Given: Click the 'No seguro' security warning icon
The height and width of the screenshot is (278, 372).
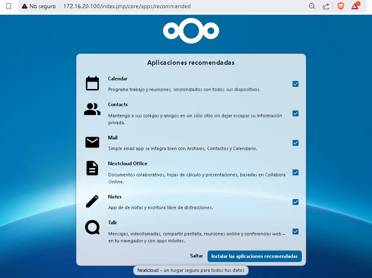Looking at the screenshot, I should coord(25,6).
